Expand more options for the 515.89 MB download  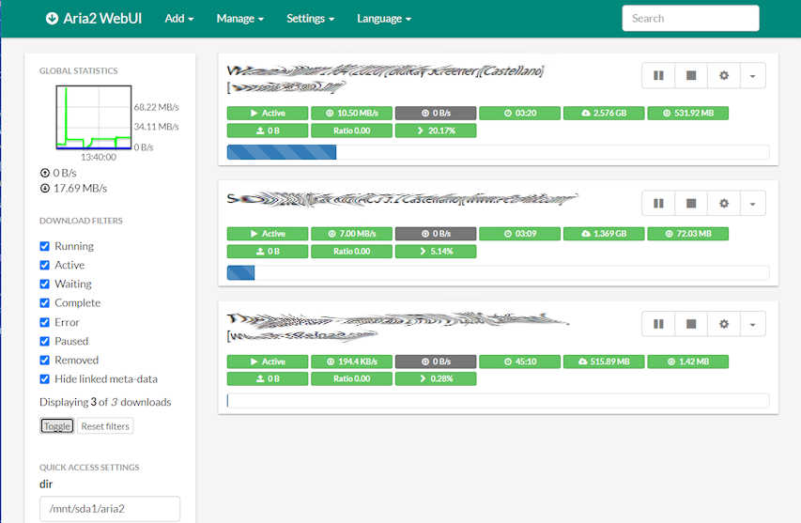click(x=752, y=324)
